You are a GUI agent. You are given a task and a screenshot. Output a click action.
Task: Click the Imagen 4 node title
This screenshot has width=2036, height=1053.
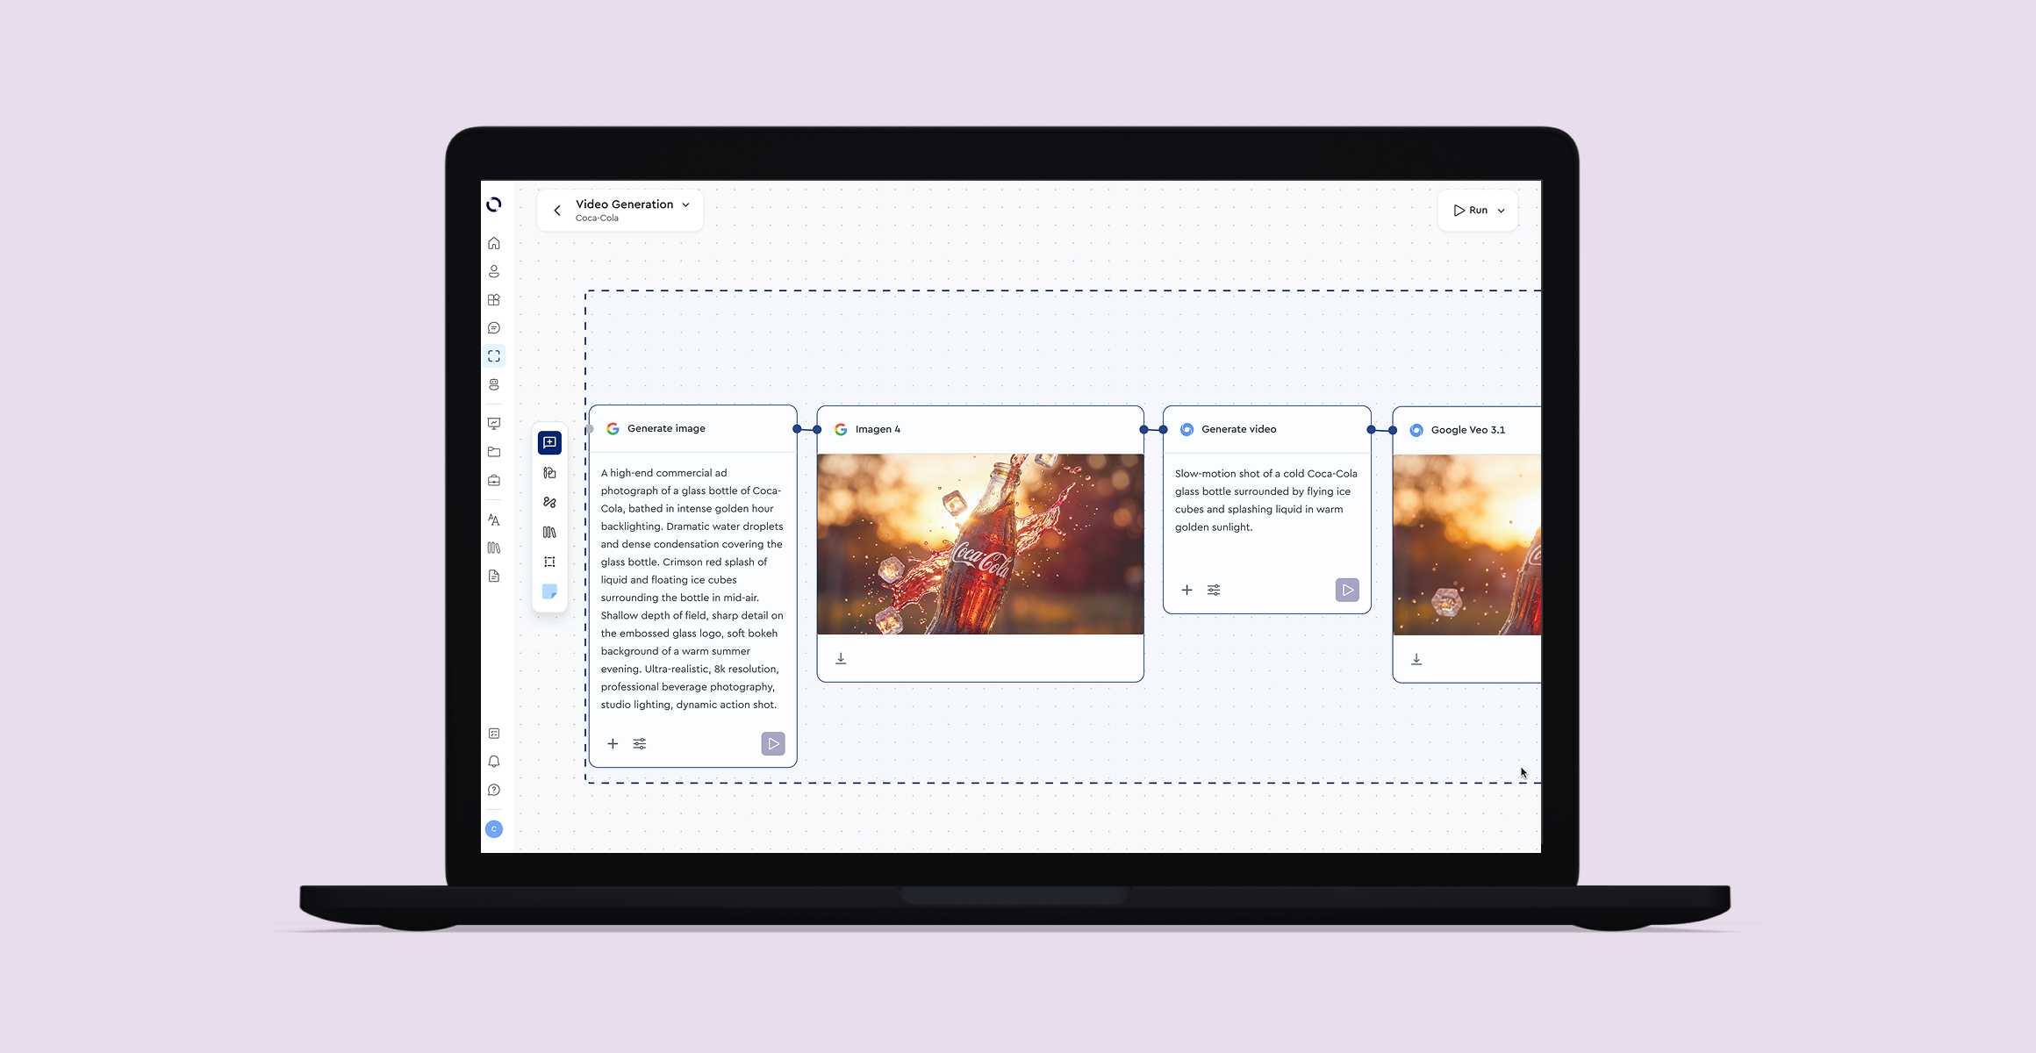[x=878, y=429]
